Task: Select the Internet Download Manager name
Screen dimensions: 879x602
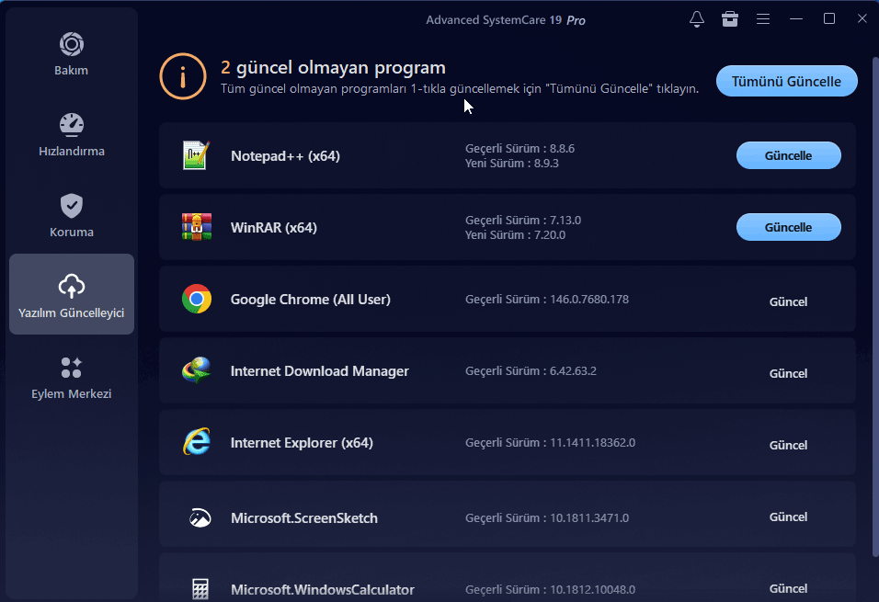Action: (320, 371)
